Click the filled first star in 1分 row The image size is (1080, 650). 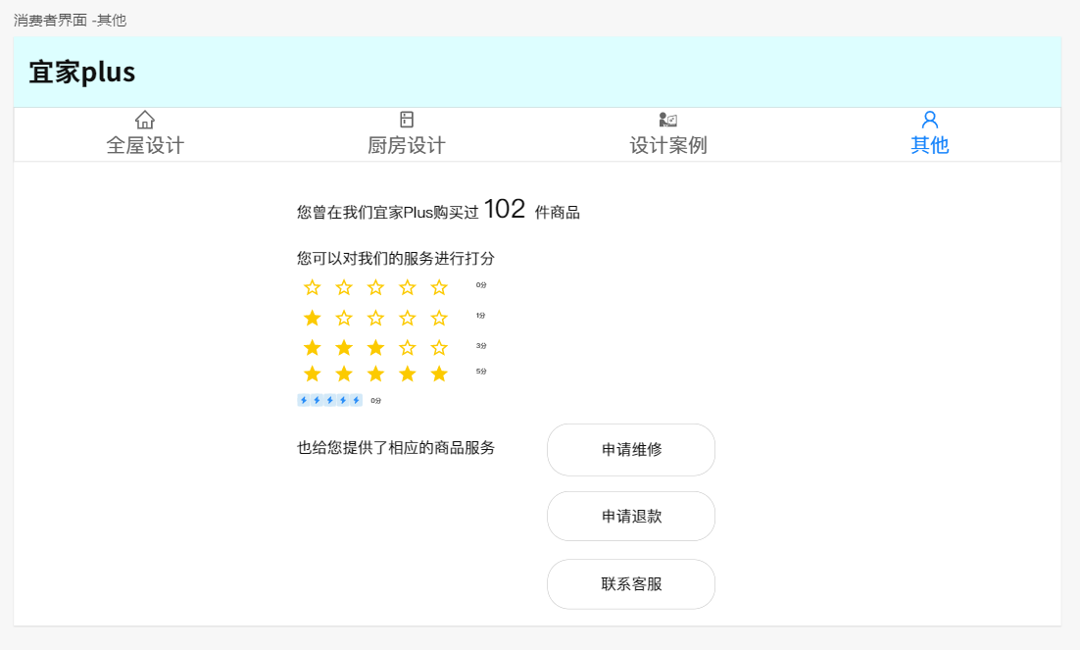click(x=312, y=318)
